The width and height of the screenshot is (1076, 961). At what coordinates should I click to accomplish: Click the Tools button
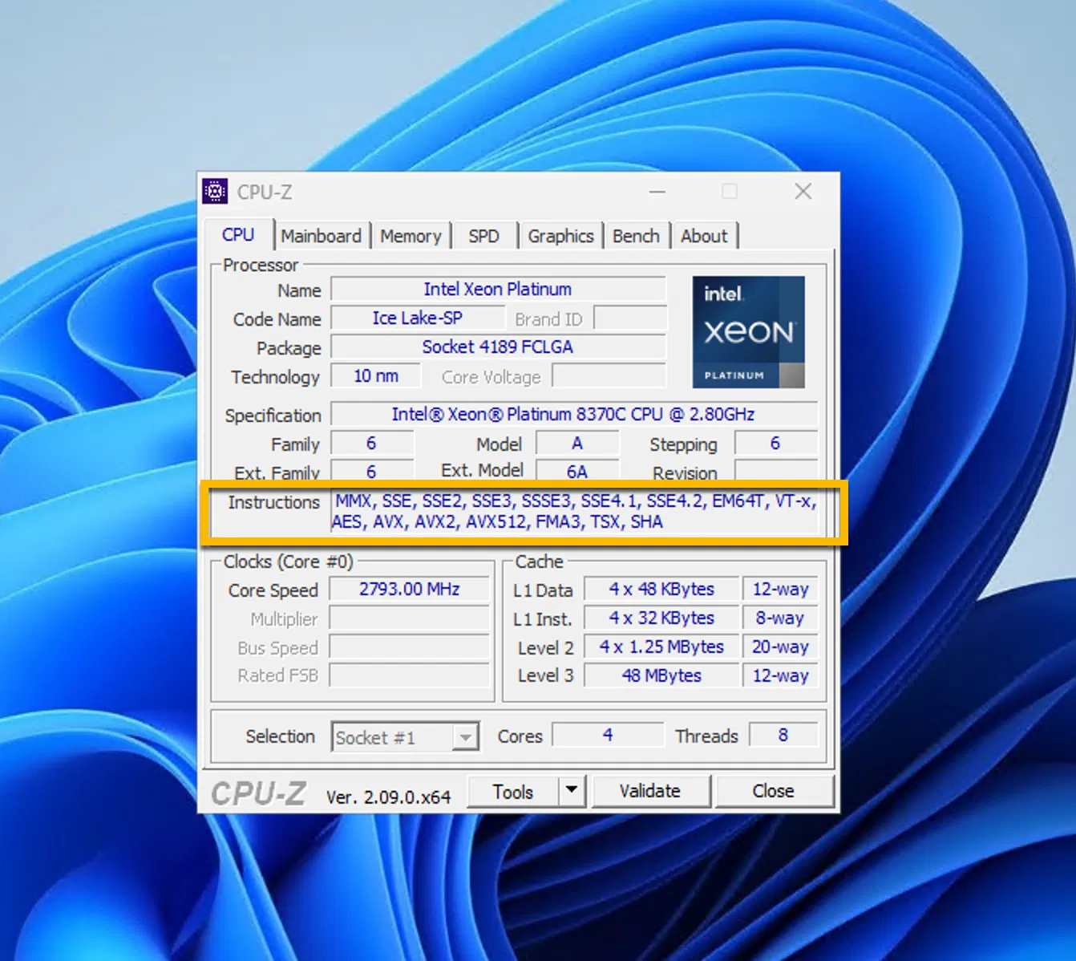[x=512, y=792]
